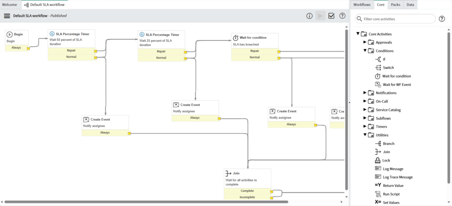Choose the Lock utility activity

tap(386, 160)
